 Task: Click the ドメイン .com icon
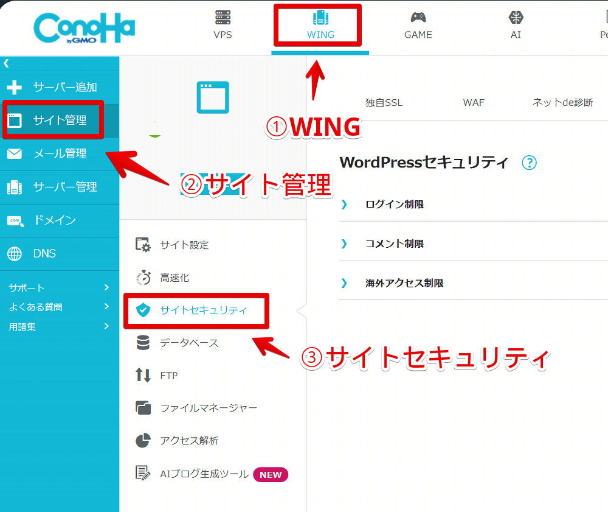pos(14,220)
